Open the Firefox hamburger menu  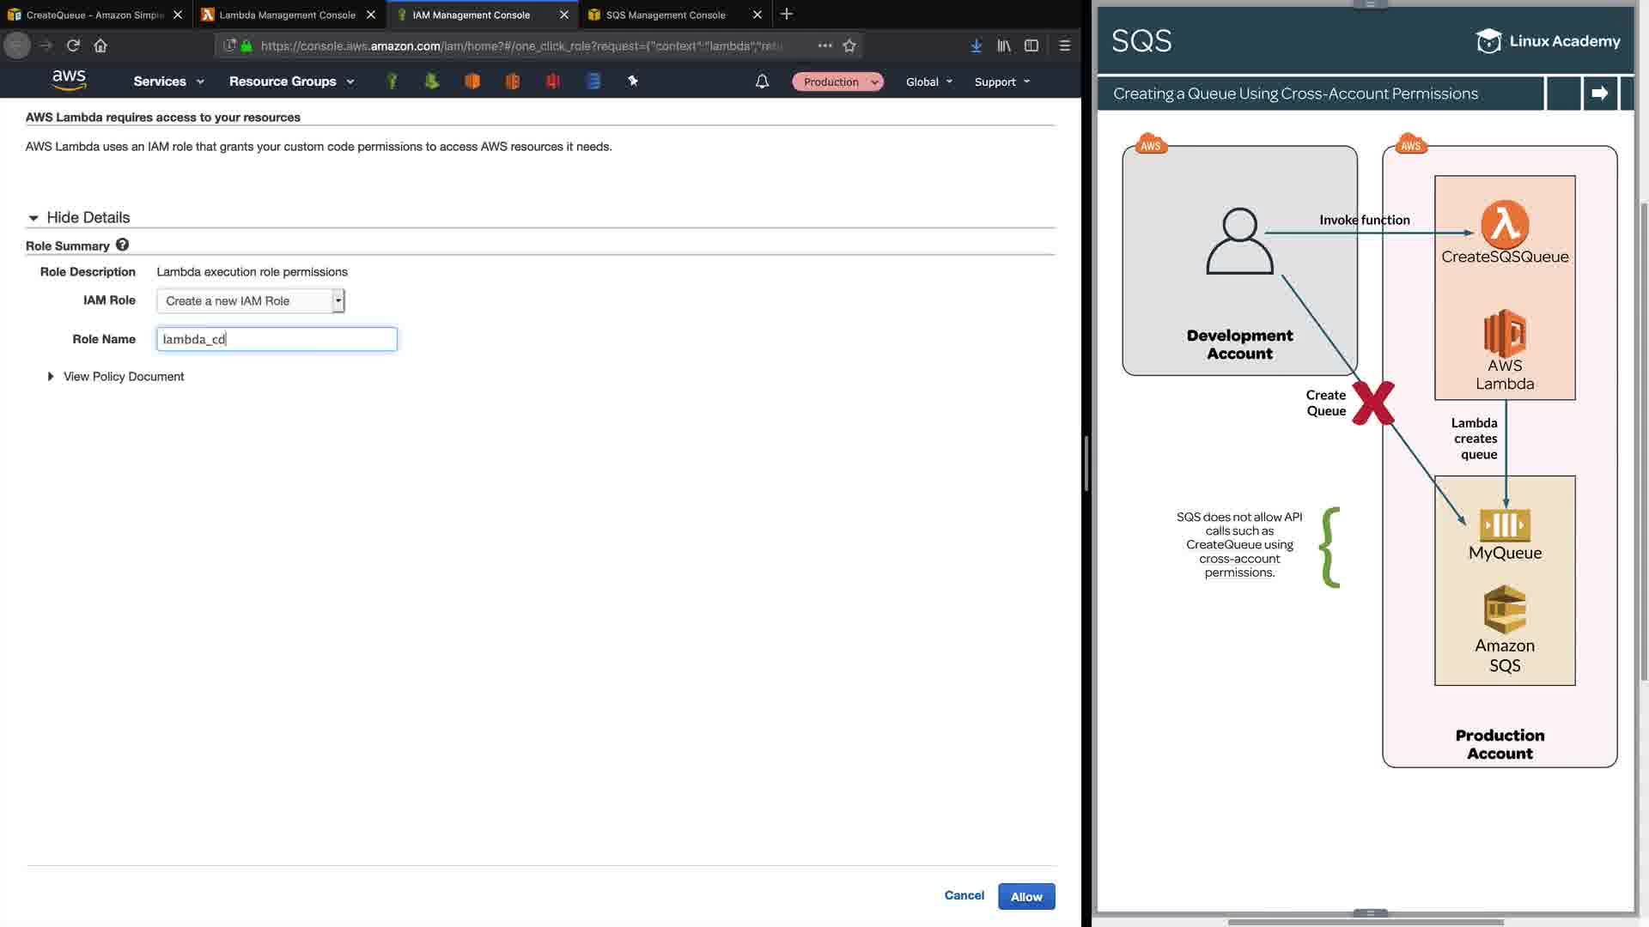(x=1064, y=45)
